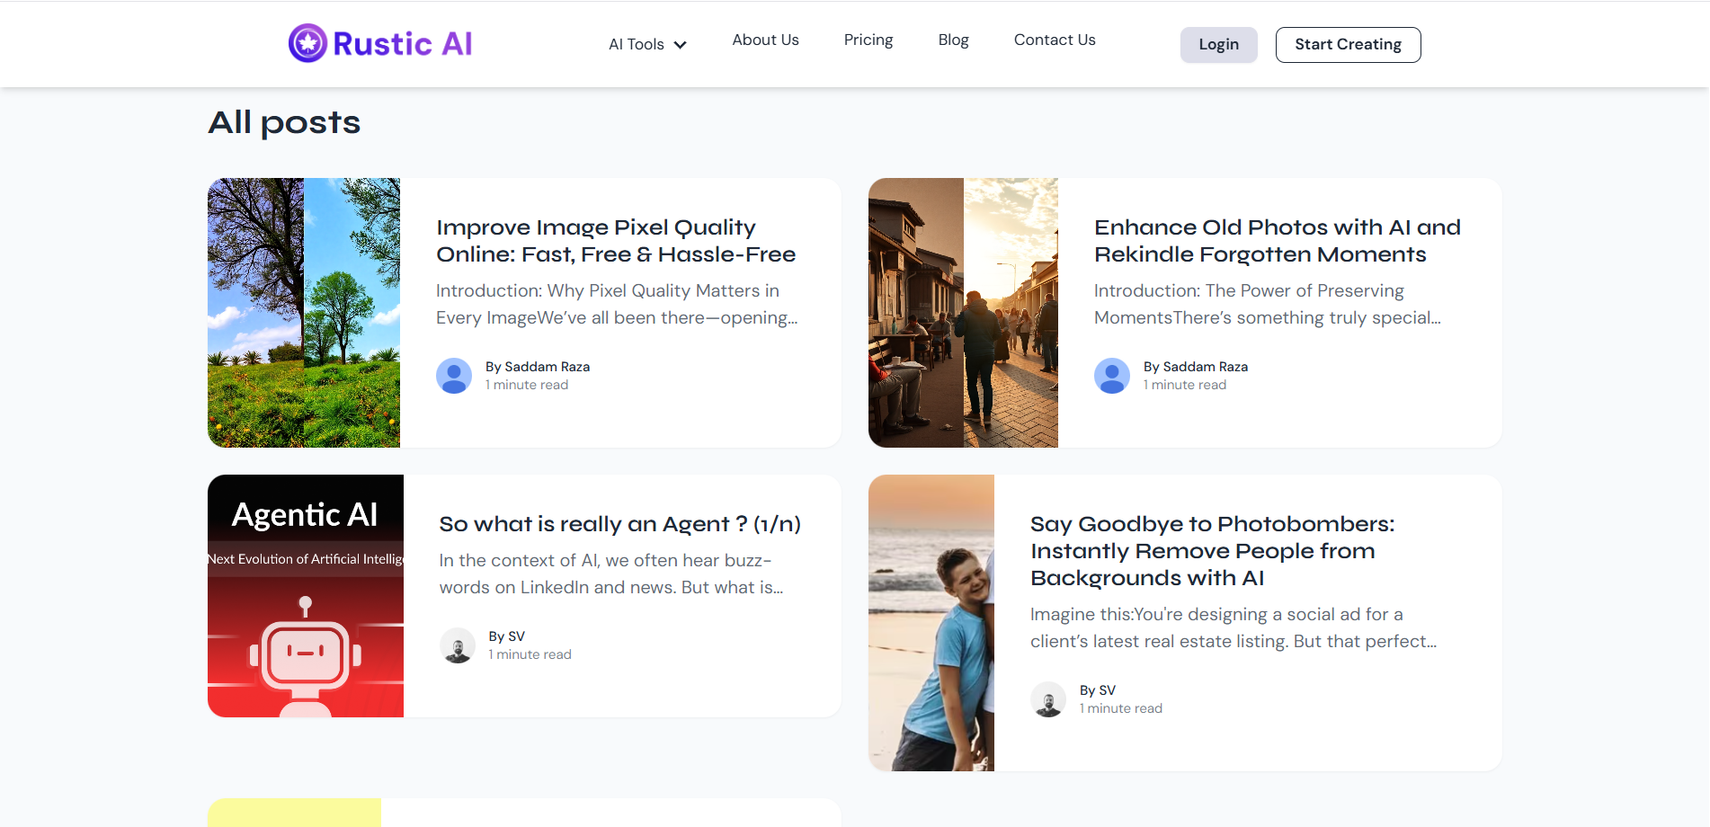Image resolution: width=1710 pixels, height=827 pixels.
Task: Open the Agentic AI robot thumbnail
Action: click(306, 596)
